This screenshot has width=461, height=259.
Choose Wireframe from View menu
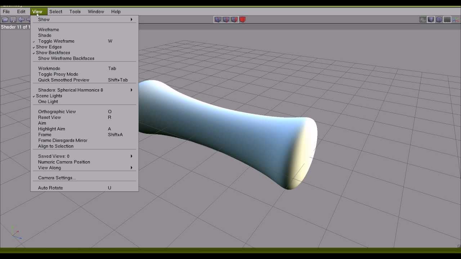(84, 29)
